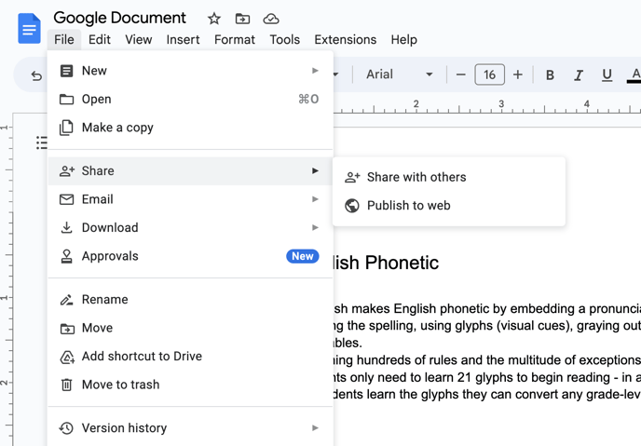Click the Google Document title
The image size is (641, 446).
pyautogui.click(x=119, y=18)
